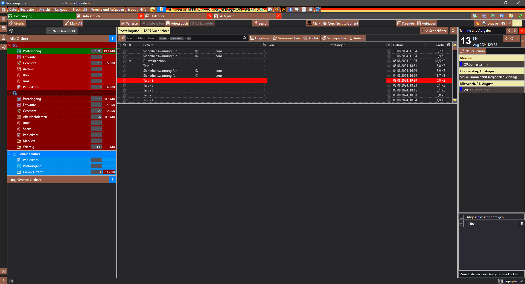Image resolution: width=525 pixels, height=284 pixels.
Task: Click the blue sync arrows icon in banner
Action: click(318, 10)
